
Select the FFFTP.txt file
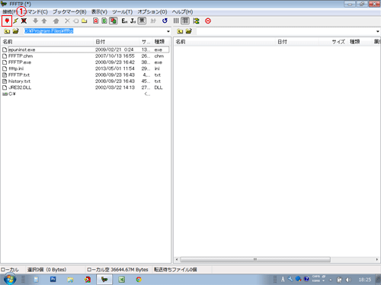(85, 75)
